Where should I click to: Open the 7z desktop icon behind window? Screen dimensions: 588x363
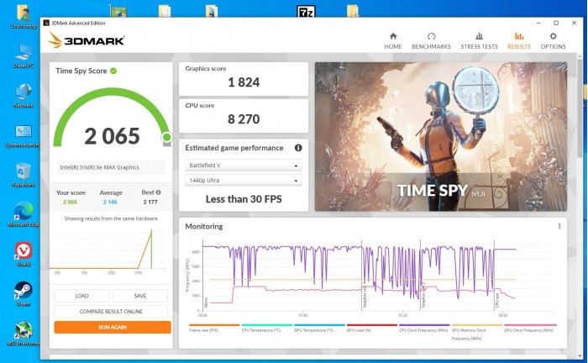click(306, 11)
